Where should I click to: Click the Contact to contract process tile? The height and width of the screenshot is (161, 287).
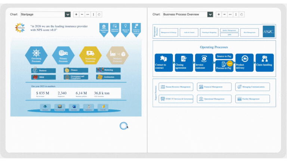coord(164,62)
